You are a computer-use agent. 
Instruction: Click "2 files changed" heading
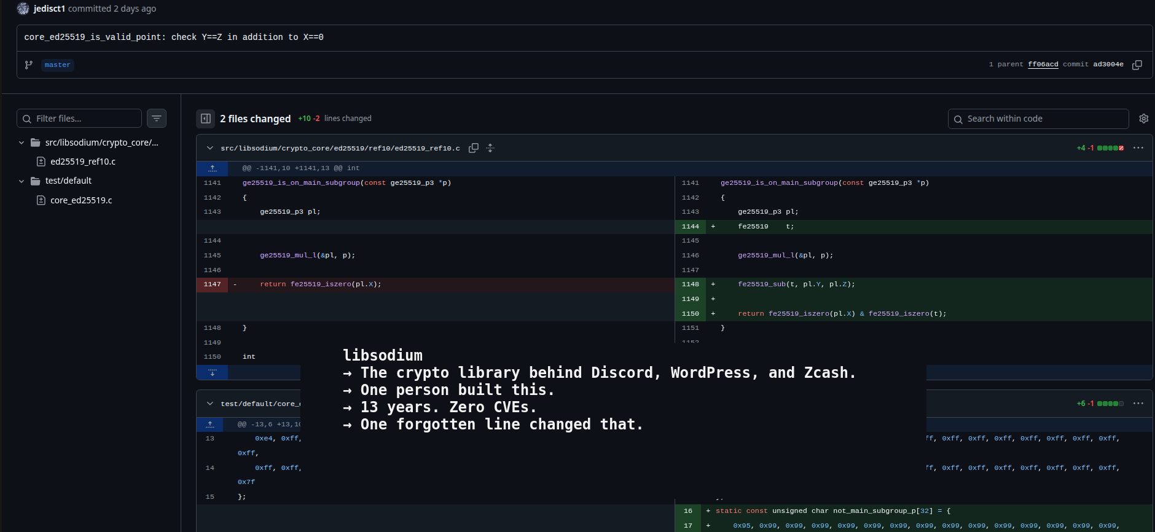point(256,119)
